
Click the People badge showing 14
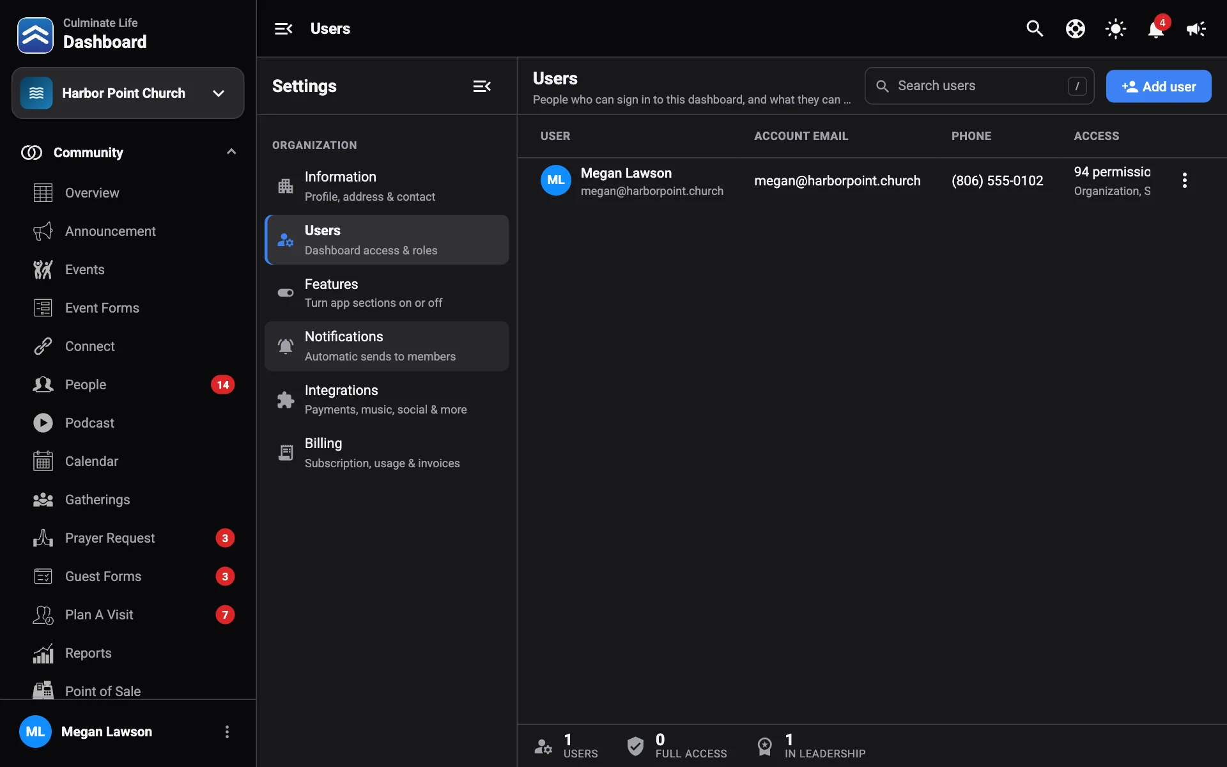tap(222, 385)
